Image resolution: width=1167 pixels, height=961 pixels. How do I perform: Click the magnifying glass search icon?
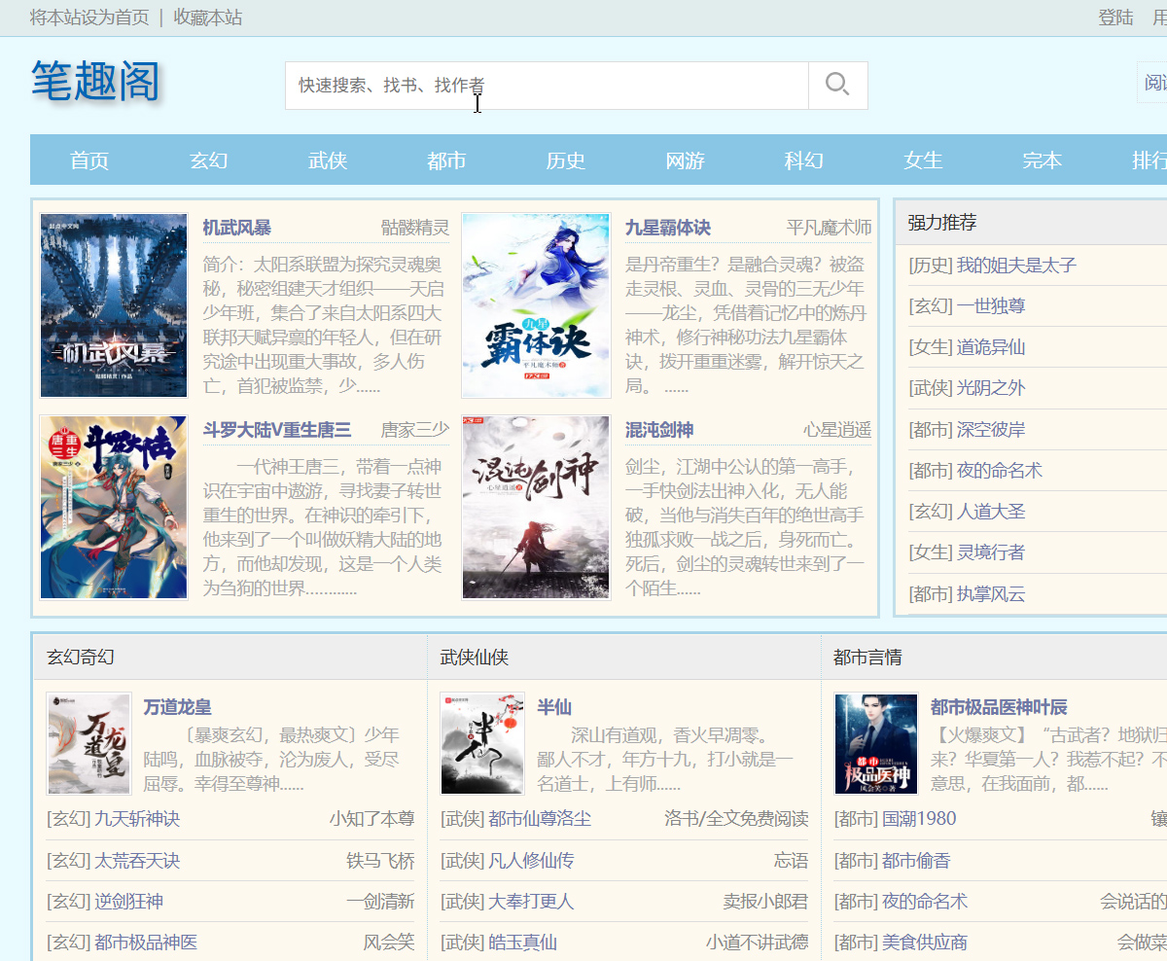837,86
